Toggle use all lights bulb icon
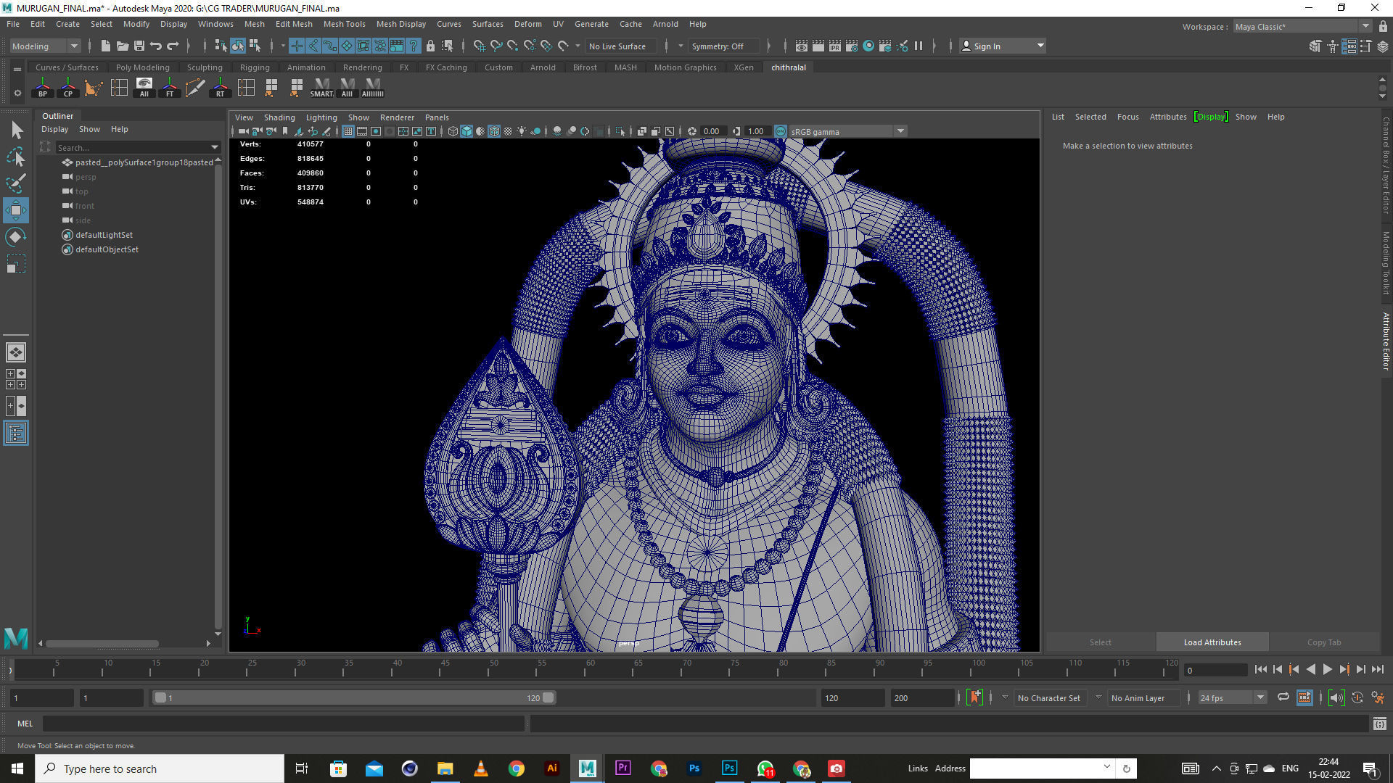Screen dimensions: 1393x783 [x=522, y=131]
